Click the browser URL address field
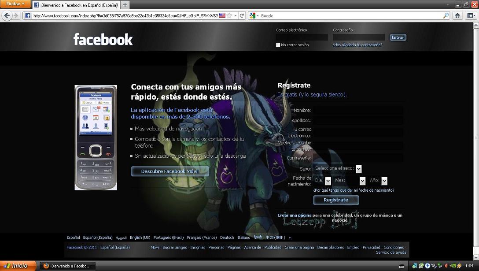 point(125,15)
